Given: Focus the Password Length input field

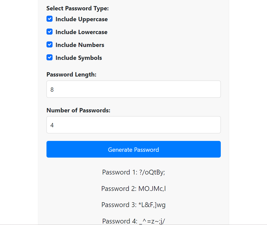Looking at the screenshot, I should 133,89.
